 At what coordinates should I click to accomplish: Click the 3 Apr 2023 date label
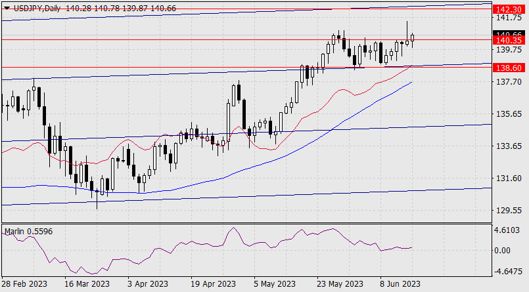pyautogui.click(x=148, y=283)
